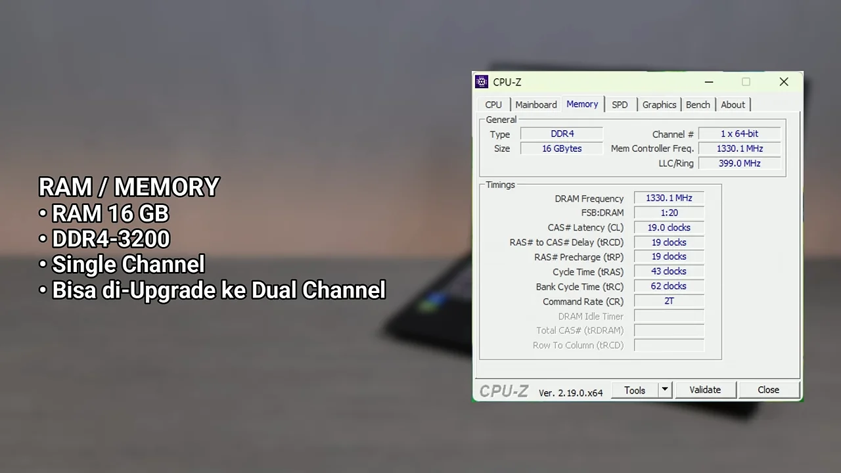The width and height of the screenshot is (841, 473).
Task: Click the CPU-Z app icon in title bar
Action: [x=482, y=82]
